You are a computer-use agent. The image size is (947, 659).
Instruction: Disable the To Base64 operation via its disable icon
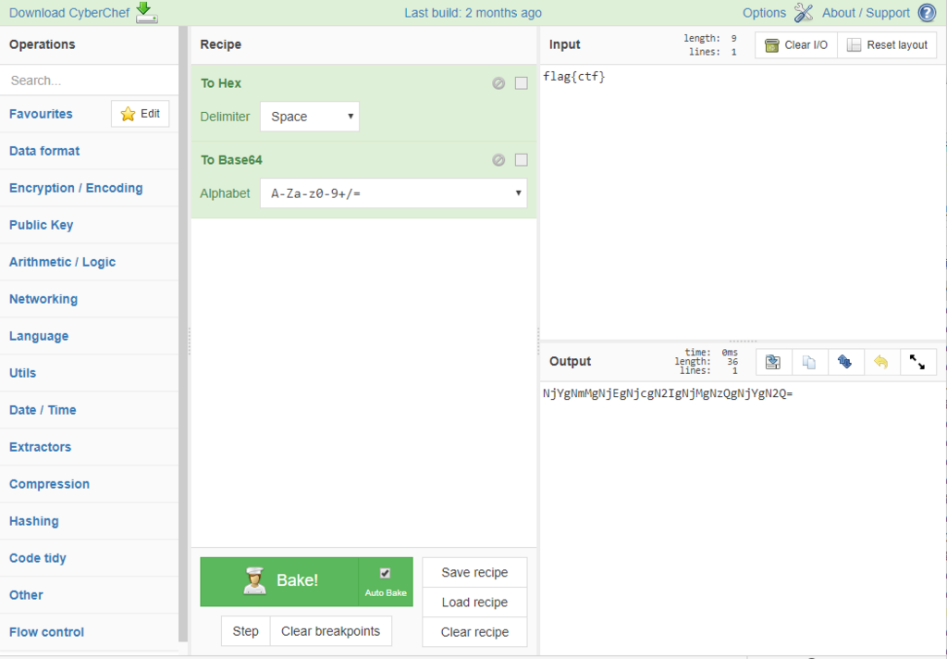(498, 160)
